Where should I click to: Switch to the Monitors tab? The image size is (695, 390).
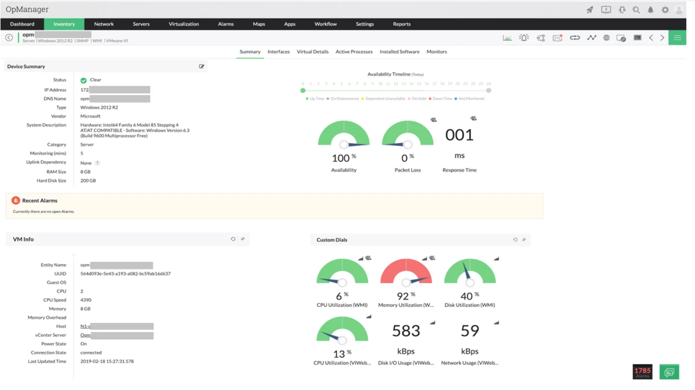437,52
